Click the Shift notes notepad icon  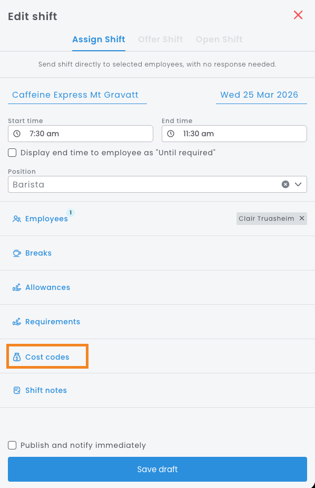17,390
